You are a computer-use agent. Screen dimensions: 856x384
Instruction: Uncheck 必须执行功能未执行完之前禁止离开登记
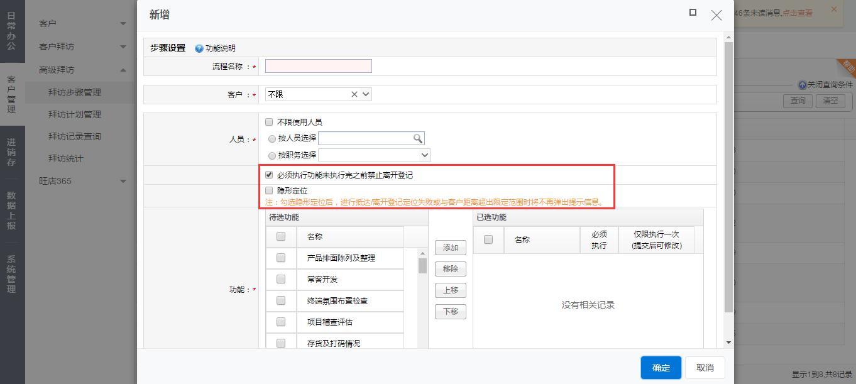pos(269,175)
